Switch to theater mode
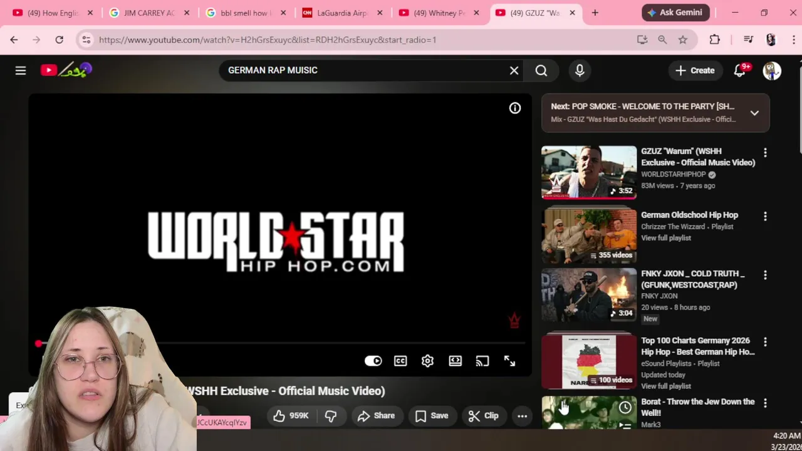The height and width of the screenshot is (451, 802). click(455, 361)
